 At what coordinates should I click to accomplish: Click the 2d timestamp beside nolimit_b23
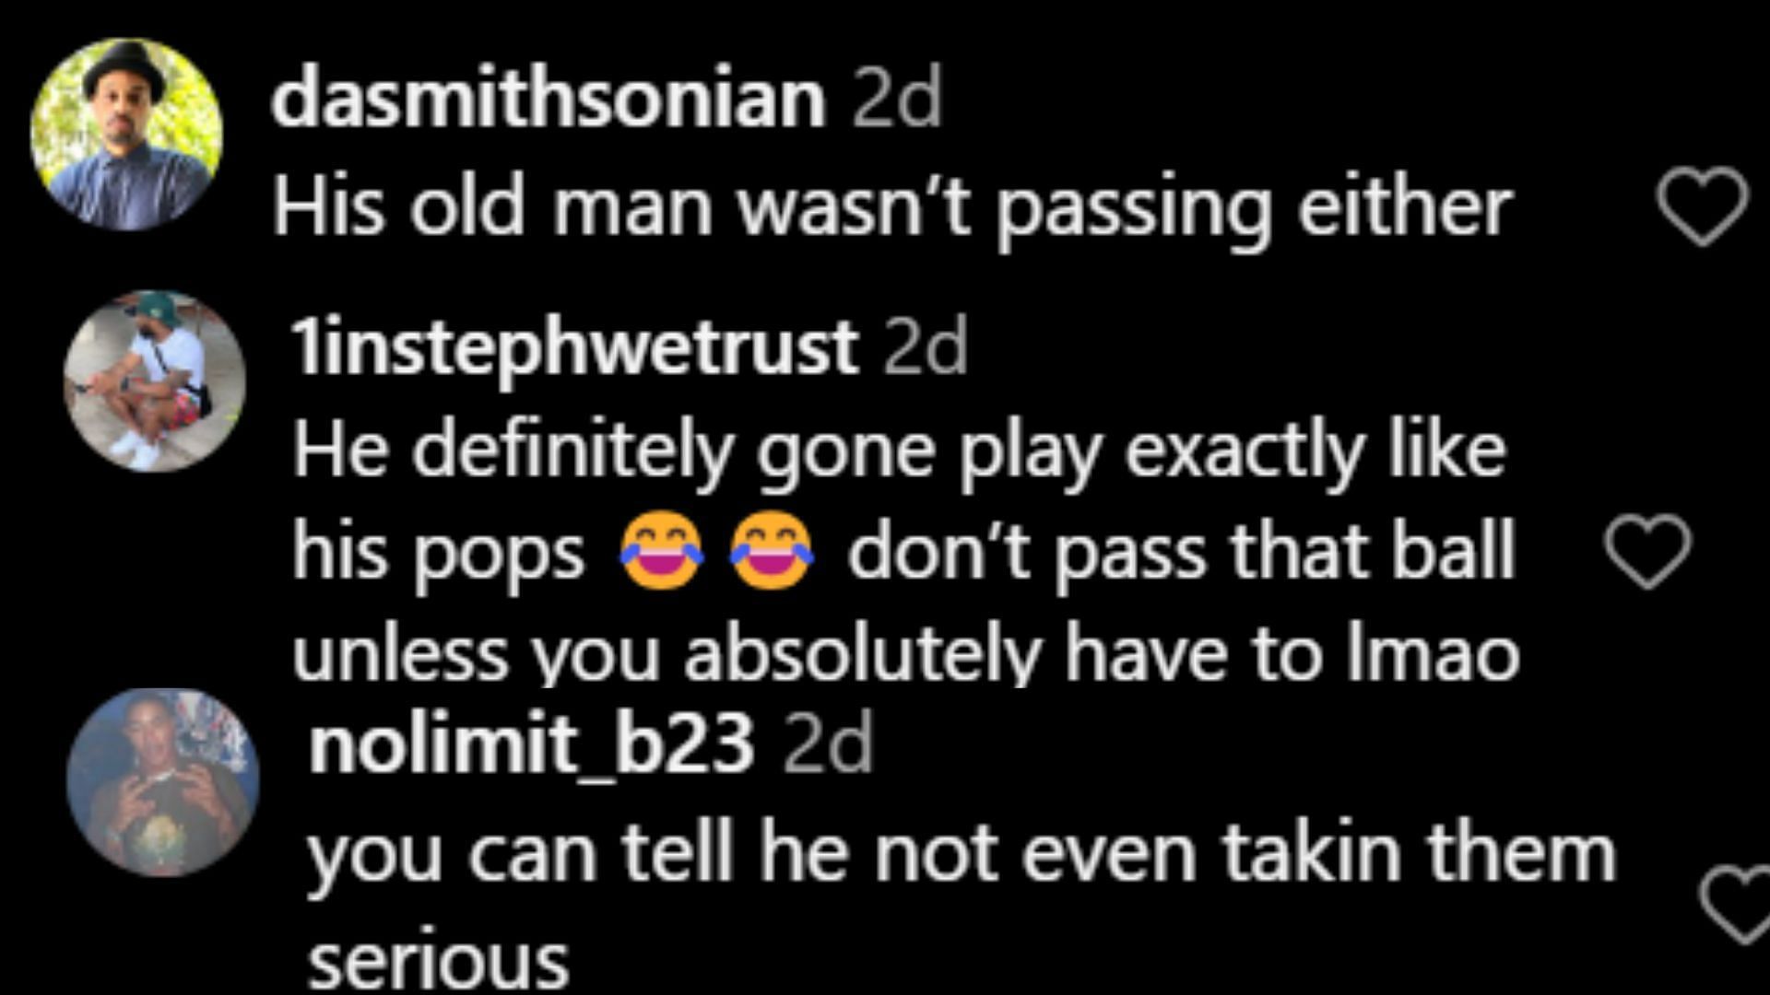[828, 747]
